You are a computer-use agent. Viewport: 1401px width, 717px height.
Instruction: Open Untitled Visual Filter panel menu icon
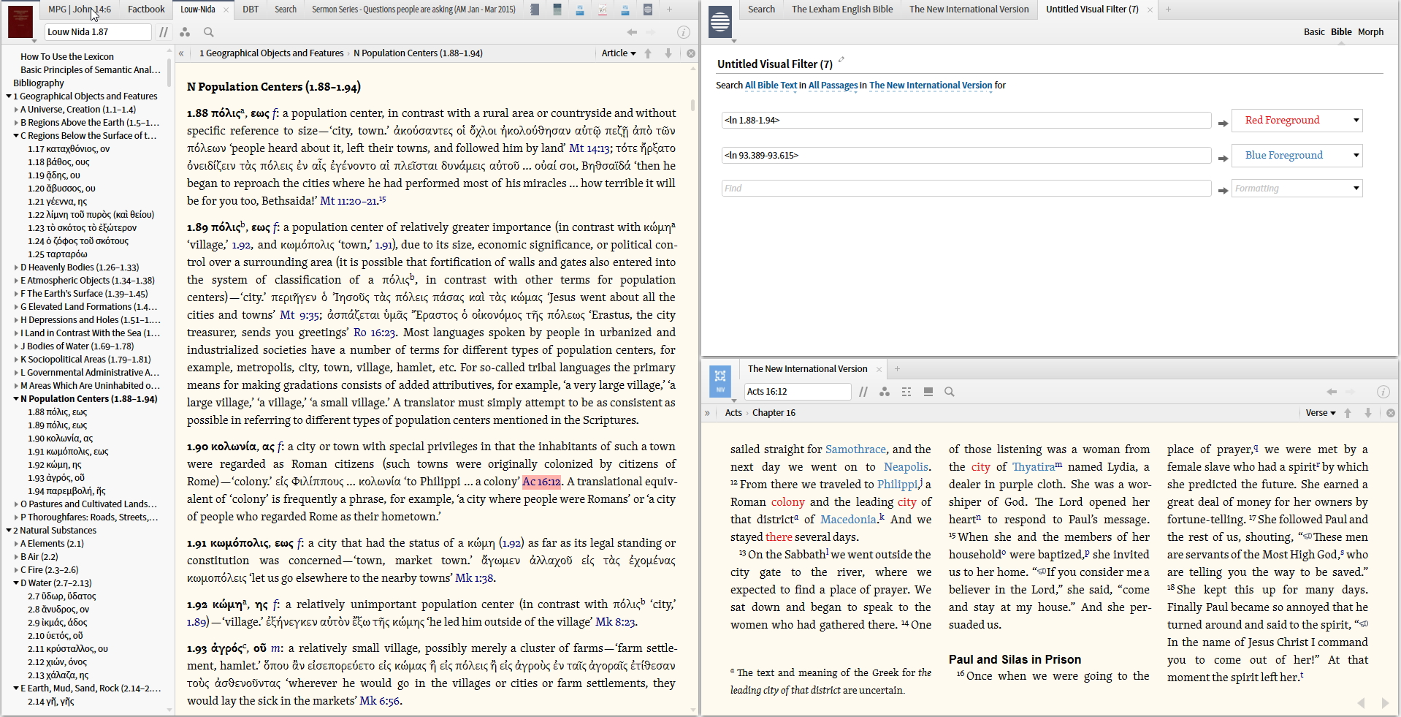[720, 23]
